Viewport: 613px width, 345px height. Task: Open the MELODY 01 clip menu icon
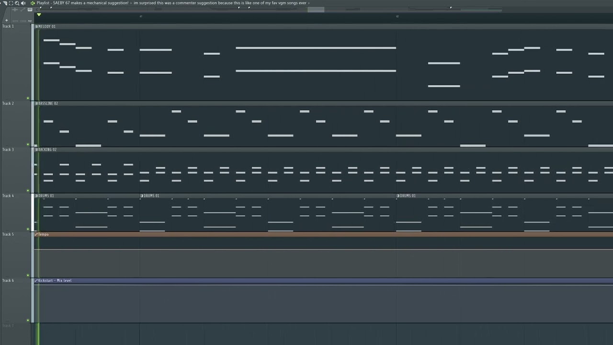tap(36, 26)
